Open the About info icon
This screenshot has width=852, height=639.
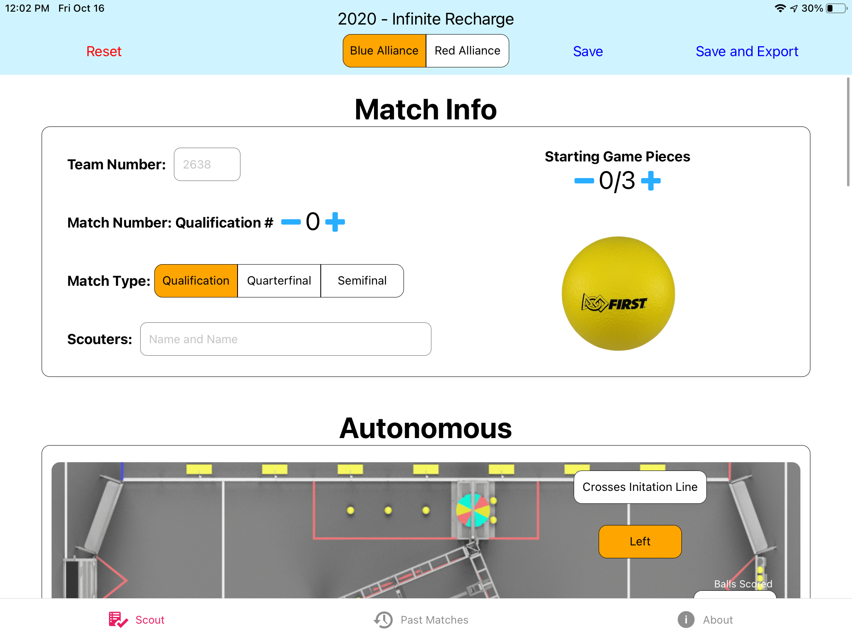[686, 619]
